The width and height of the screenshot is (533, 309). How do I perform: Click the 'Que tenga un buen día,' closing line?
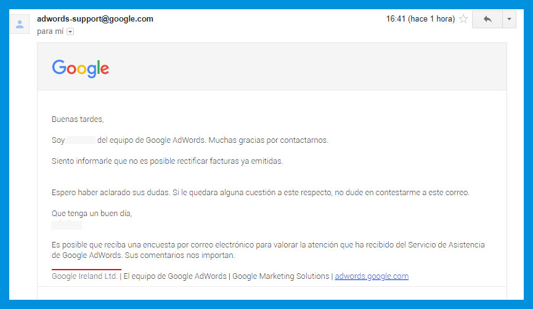tap(92, 213)
